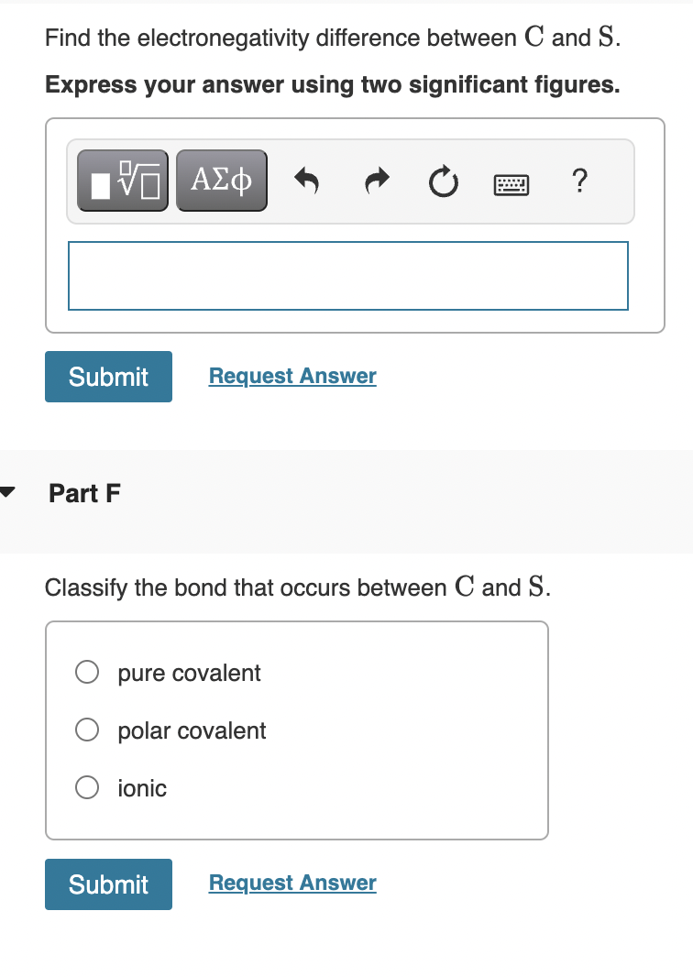Redo the equation edit

pos(375,181)
